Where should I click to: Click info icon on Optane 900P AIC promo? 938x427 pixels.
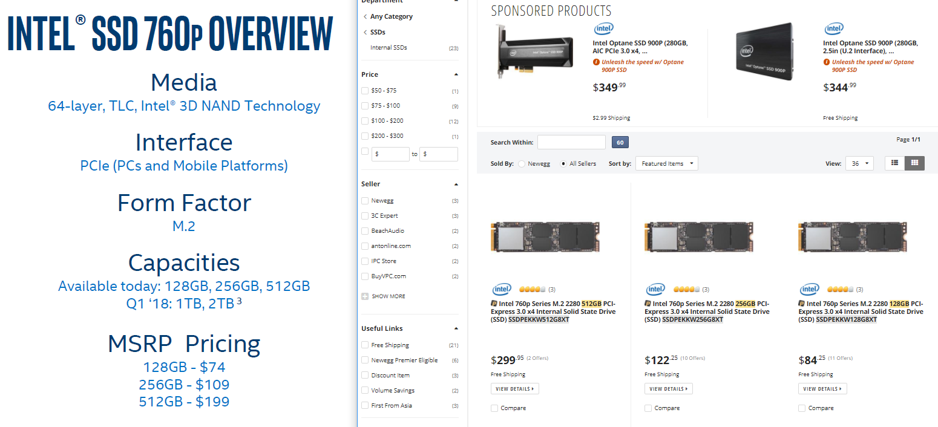[596, 62]
